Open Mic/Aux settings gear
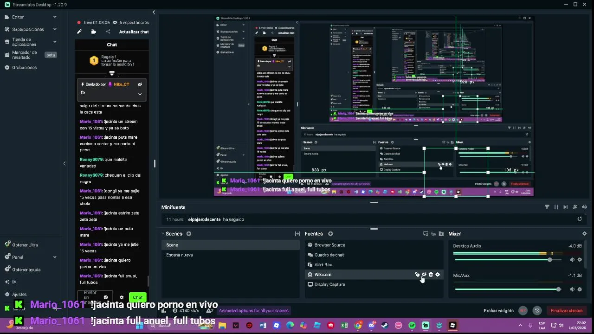Viewport: 594px width, 334px height. [x=580, y=289]
